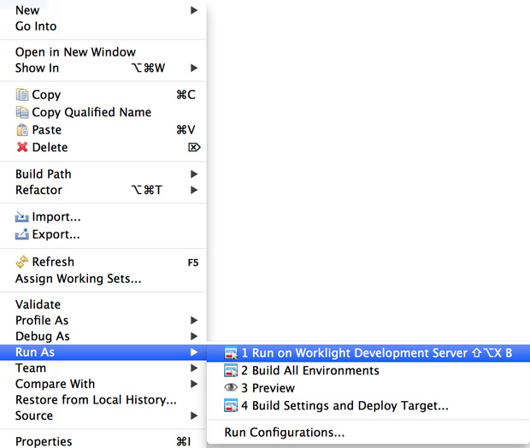Expand the Compare With submenu arrow

coord(194,384)
